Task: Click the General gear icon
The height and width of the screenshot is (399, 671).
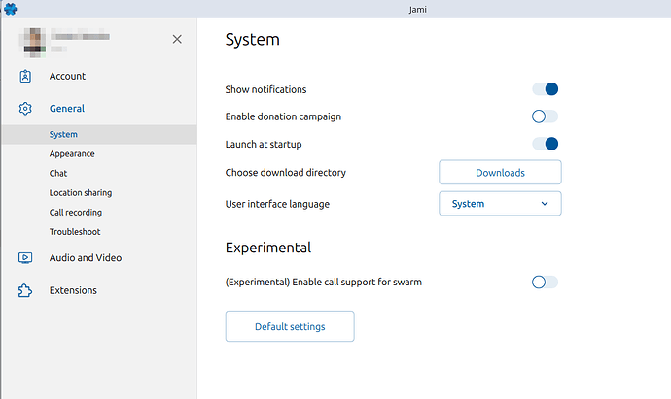Action: pos(26,109)
